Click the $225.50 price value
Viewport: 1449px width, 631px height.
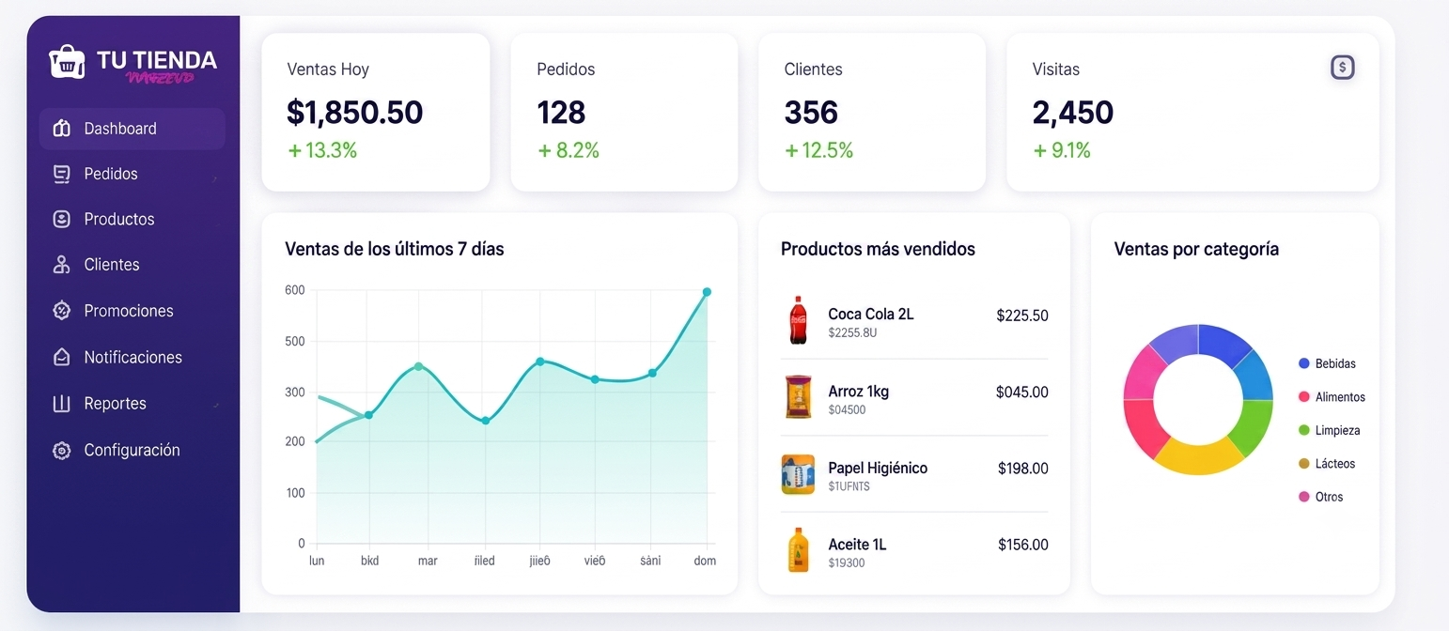point(1022,315)
